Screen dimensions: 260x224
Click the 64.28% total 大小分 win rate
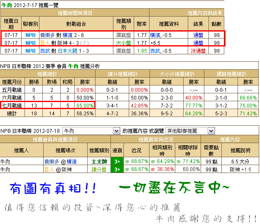pos(194,113)
